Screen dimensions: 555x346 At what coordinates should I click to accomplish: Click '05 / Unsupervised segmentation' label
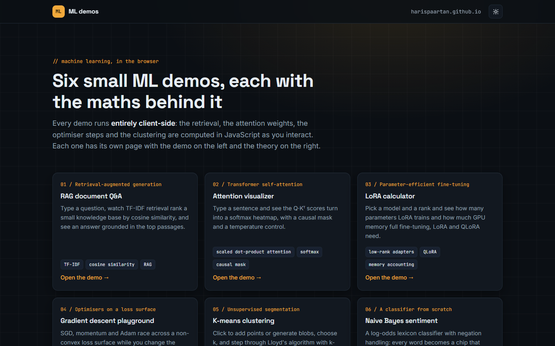[256, 309]
